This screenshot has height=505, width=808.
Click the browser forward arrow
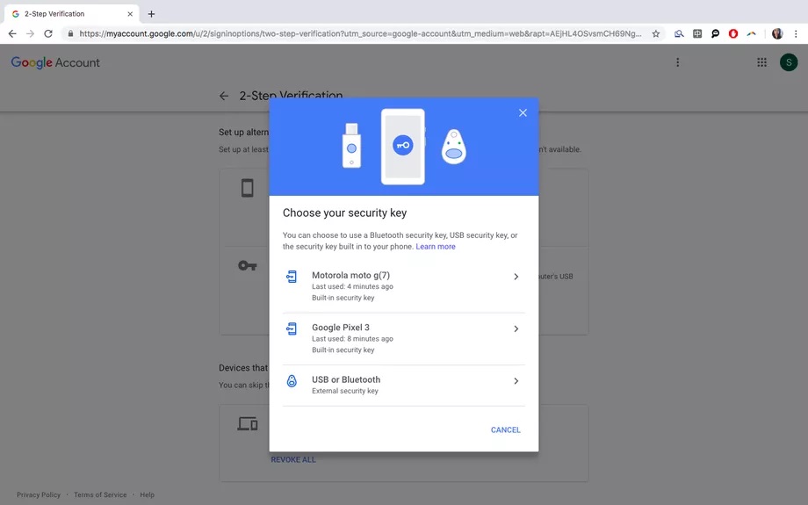click(31, 33)
